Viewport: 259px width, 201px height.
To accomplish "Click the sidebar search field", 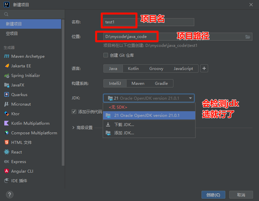I will click(x=32, y=14).
